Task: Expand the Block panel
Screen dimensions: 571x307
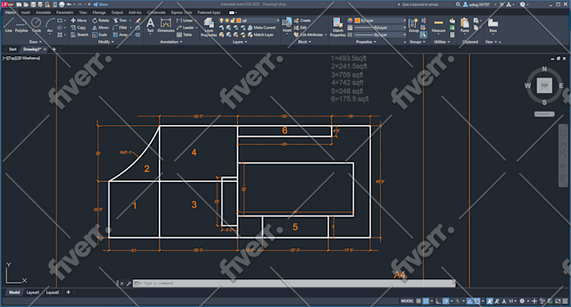Action: 305,42
